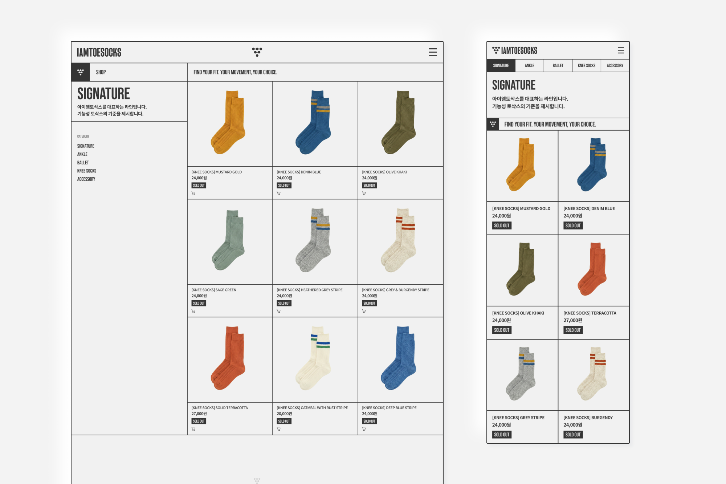Viewport: 726px width, 484px height.
Task: Open the mobile Mustard Gold sock image
Action: (x=522, y=166)
